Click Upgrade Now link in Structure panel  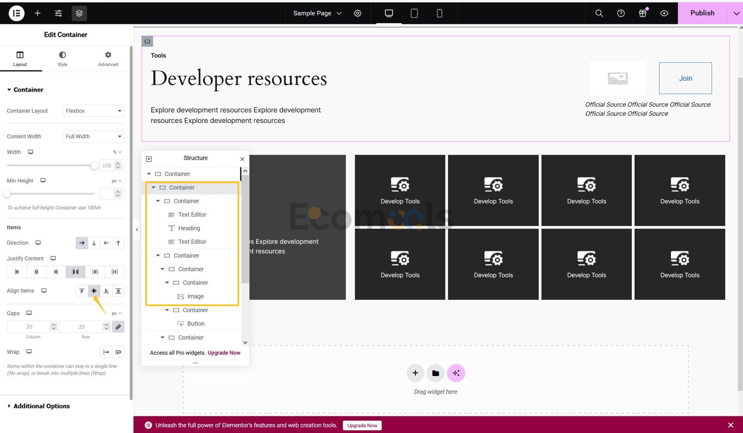coord(224,353)
